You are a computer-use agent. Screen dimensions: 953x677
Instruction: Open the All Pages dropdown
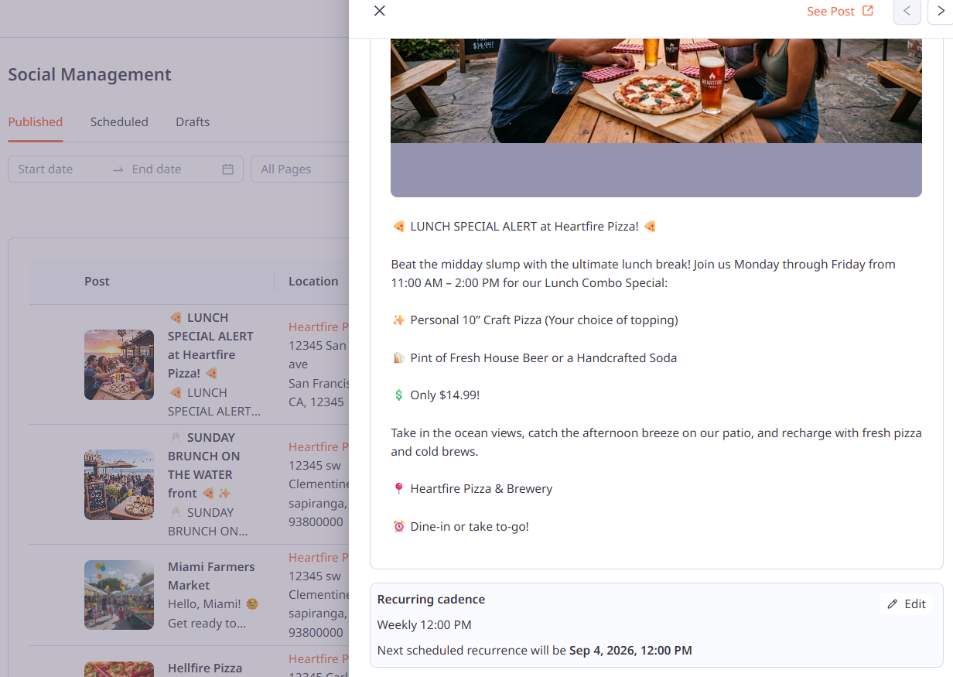click(300, 169)
